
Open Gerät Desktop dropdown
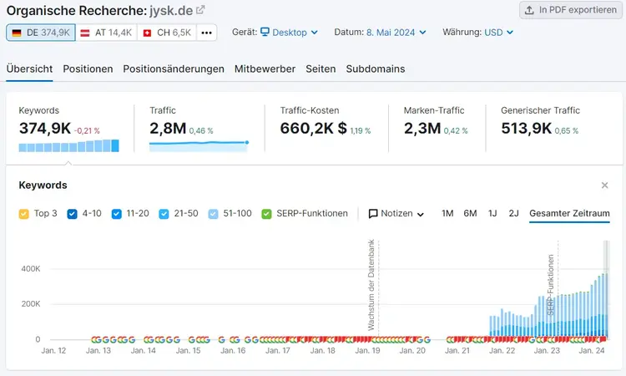click(289, 33)
